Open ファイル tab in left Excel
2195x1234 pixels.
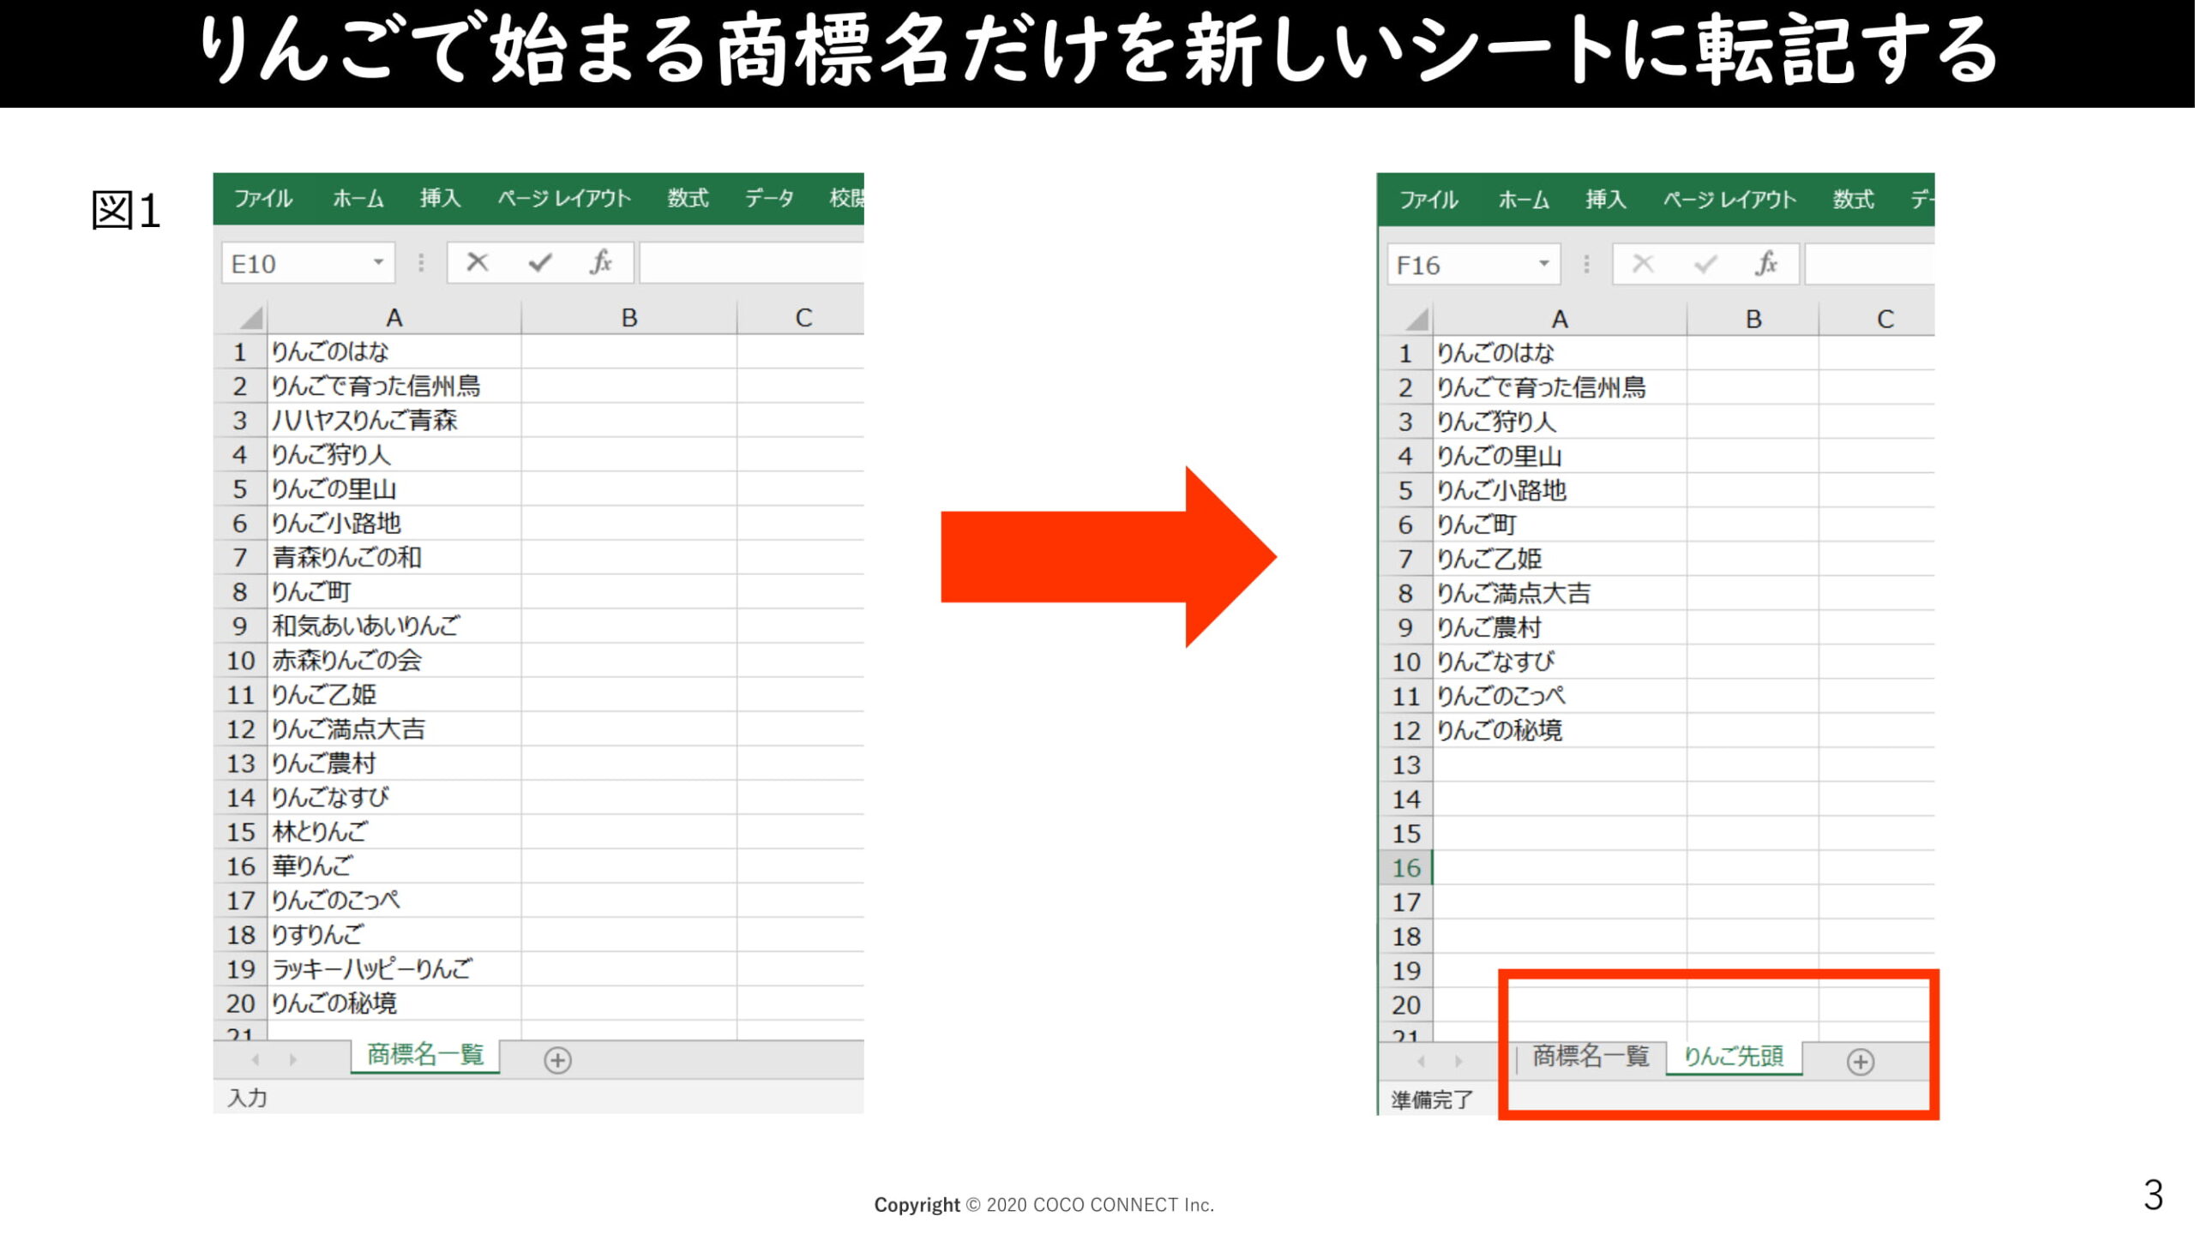coord(262,198)
